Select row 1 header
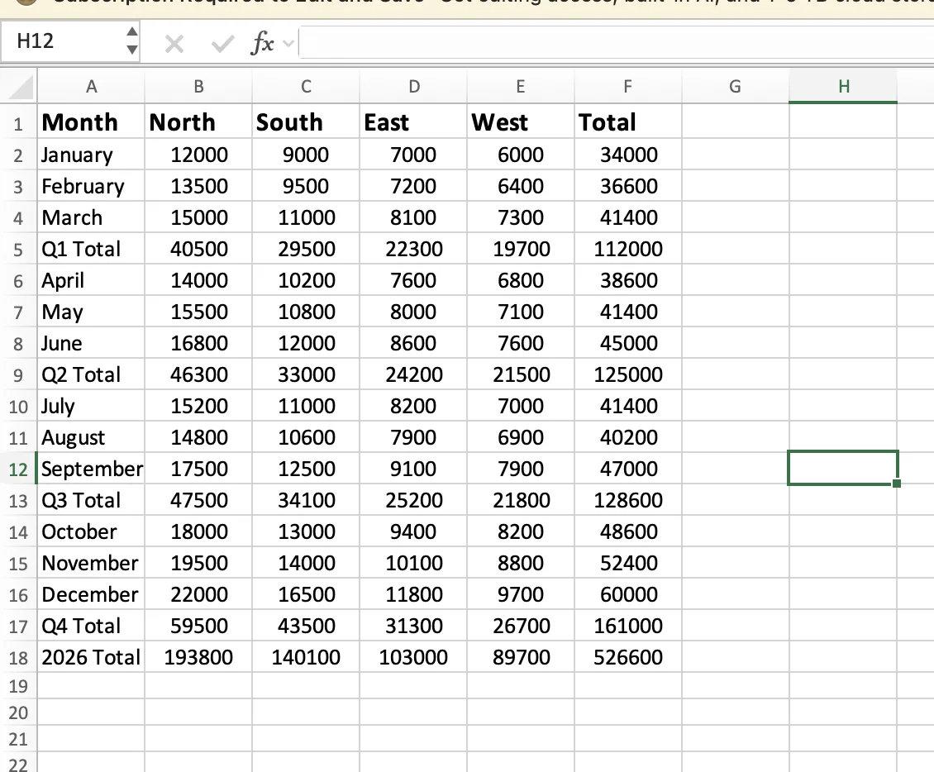The image size is (934, 772). point(18,123)
